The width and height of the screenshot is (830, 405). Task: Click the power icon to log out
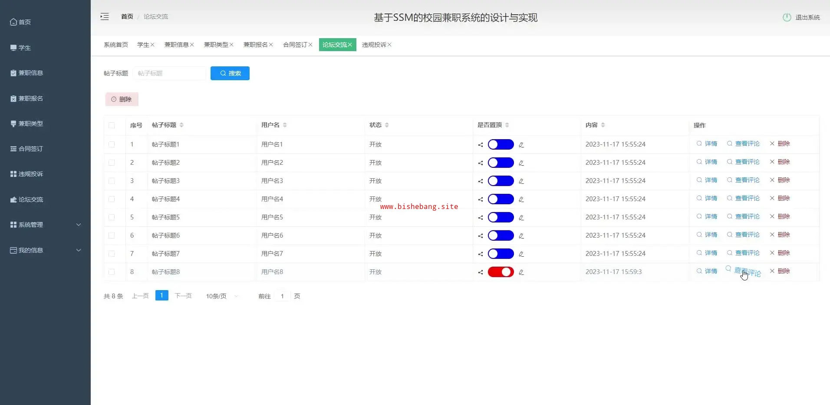pos(787,17)
